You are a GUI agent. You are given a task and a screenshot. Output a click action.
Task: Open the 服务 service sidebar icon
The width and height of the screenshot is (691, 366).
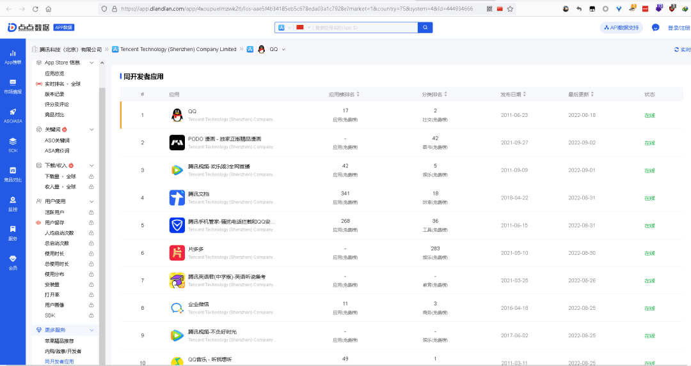click(x=13, y=229)
